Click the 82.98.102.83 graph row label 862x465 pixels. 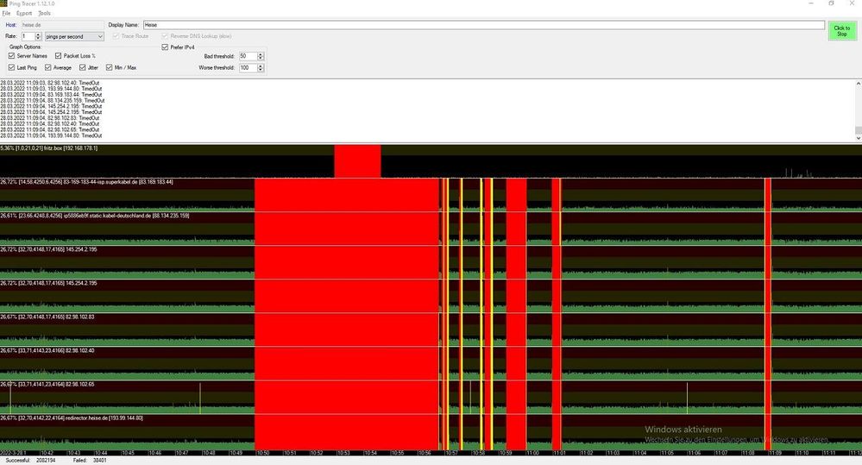47,317
